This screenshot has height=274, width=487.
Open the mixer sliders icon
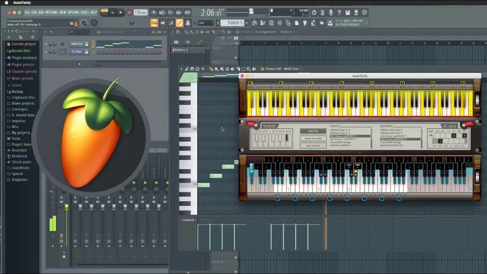coord(280,23)
